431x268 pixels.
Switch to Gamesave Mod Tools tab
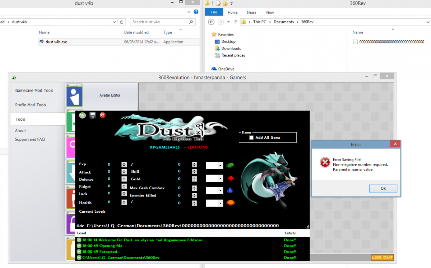tap(34, 91)
